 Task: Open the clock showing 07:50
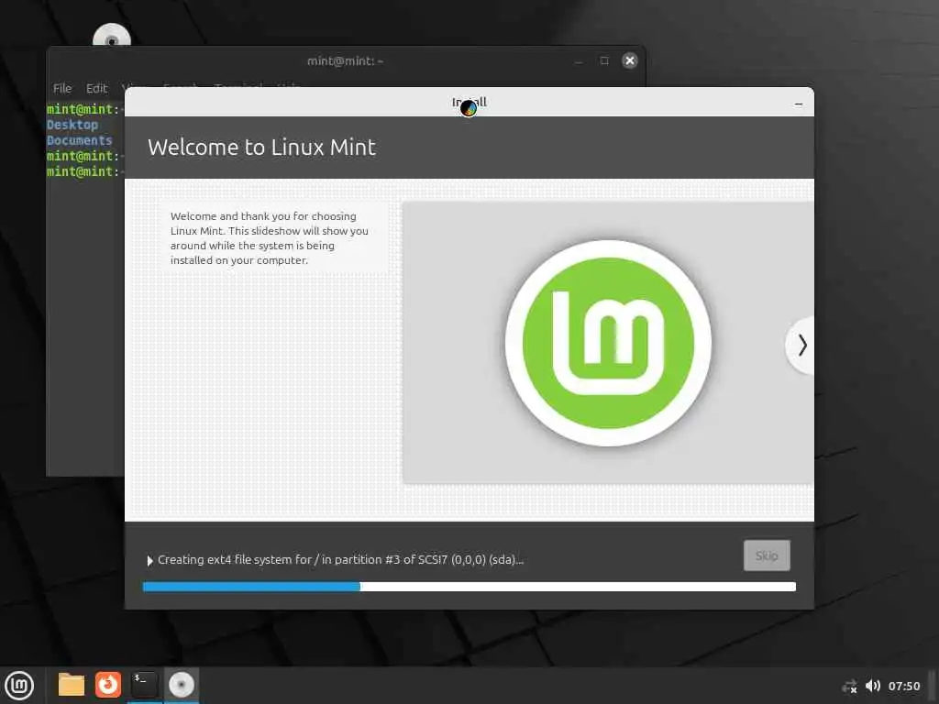903,686
